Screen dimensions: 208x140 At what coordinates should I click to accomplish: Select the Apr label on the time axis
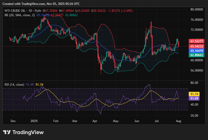pos(95,121)
